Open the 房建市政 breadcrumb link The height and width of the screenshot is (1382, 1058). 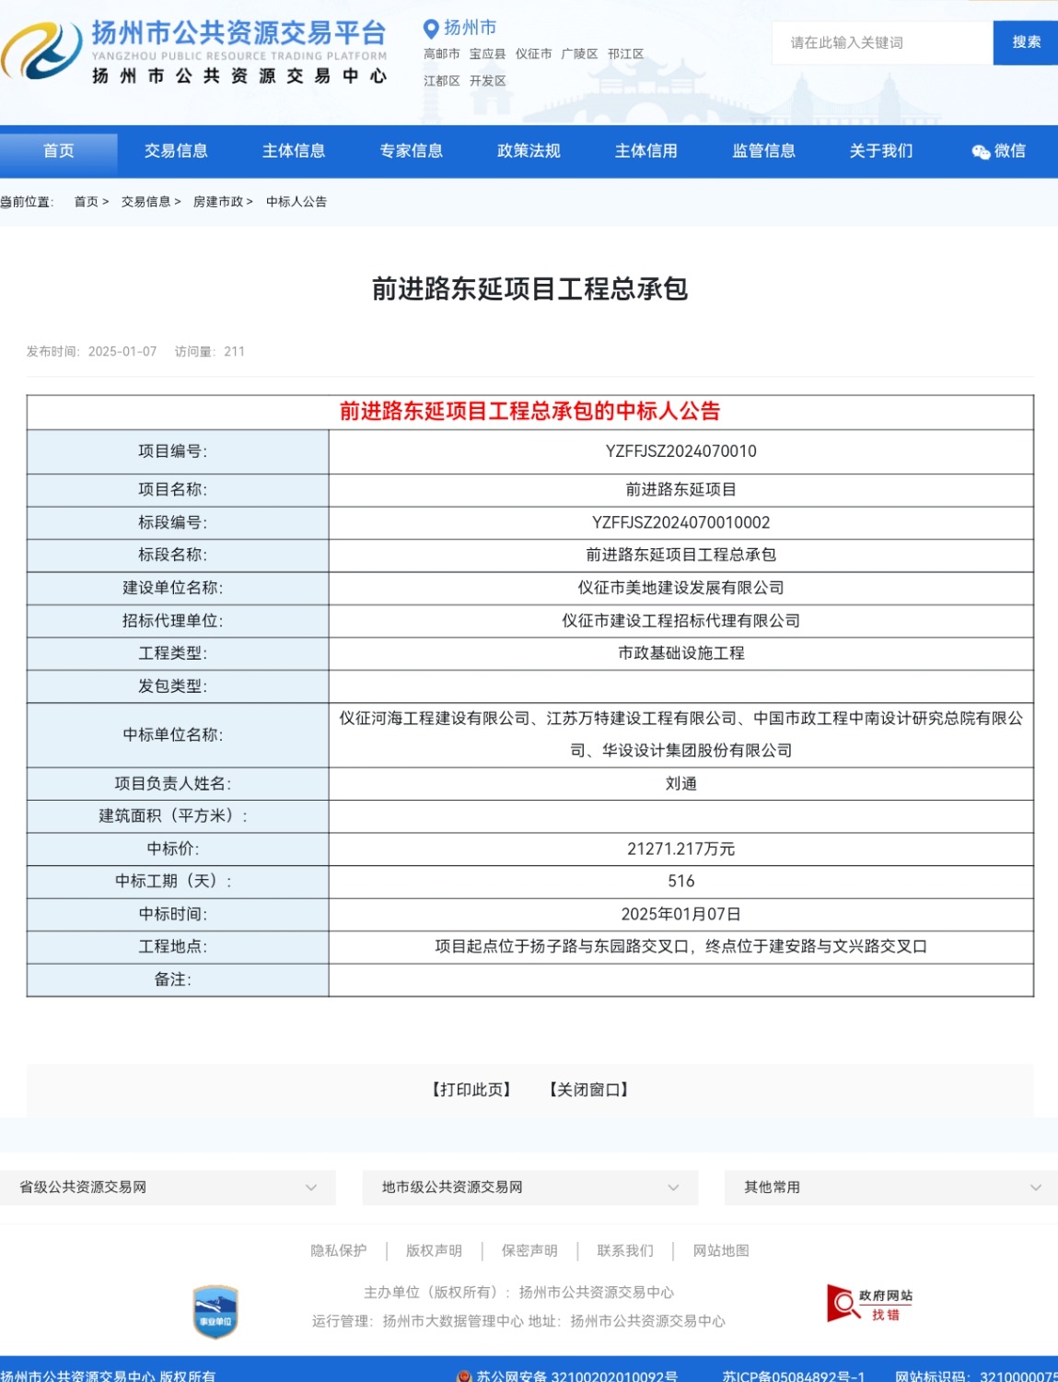[x=218, y=202]
